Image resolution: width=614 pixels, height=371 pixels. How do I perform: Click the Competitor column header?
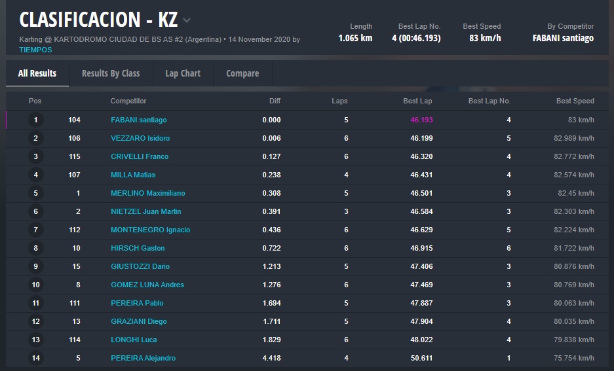click(128, 101)
